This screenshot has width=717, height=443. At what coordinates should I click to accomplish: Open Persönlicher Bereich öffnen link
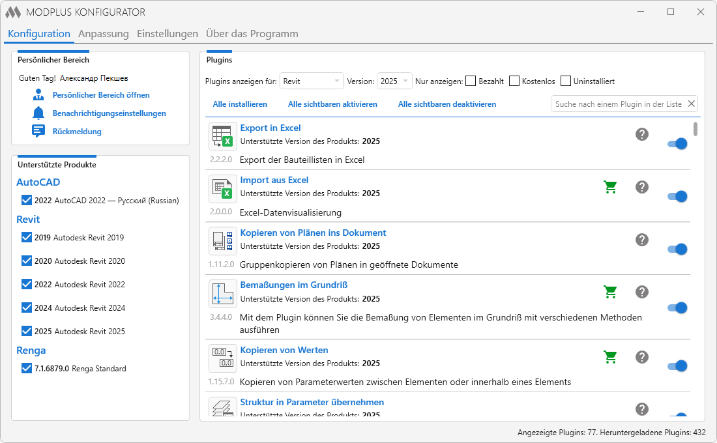pos(101,95)
